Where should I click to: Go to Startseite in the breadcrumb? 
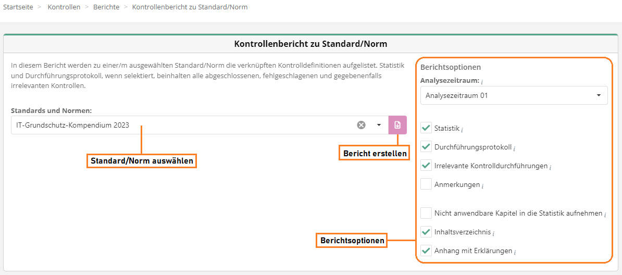point(18,7)
